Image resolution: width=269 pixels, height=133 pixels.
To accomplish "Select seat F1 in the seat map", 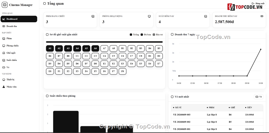I will coord(59,71).
